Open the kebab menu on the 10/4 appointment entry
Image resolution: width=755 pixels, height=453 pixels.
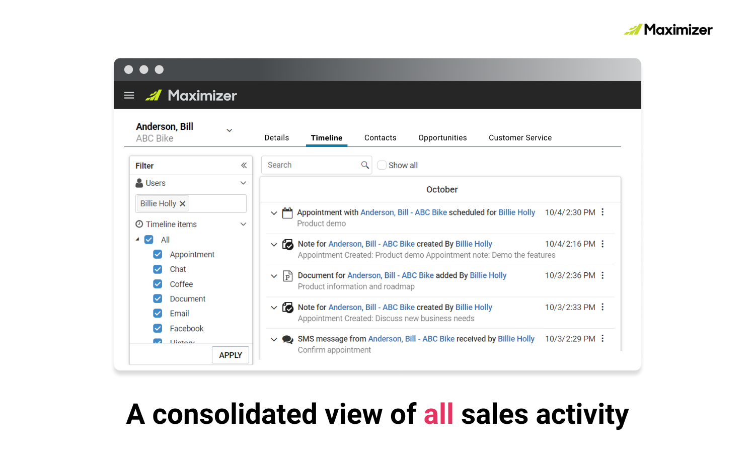(x=602, y=212)
